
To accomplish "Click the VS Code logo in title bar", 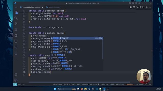I will 15,3.
